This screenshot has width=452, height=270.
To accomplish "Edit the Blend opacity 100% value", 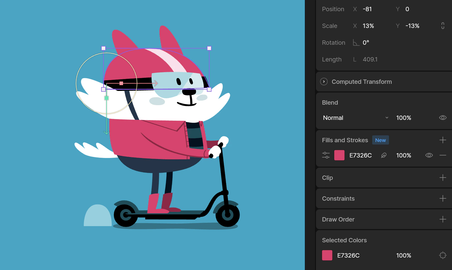I will pyautogui.click(x=403, y=118).
